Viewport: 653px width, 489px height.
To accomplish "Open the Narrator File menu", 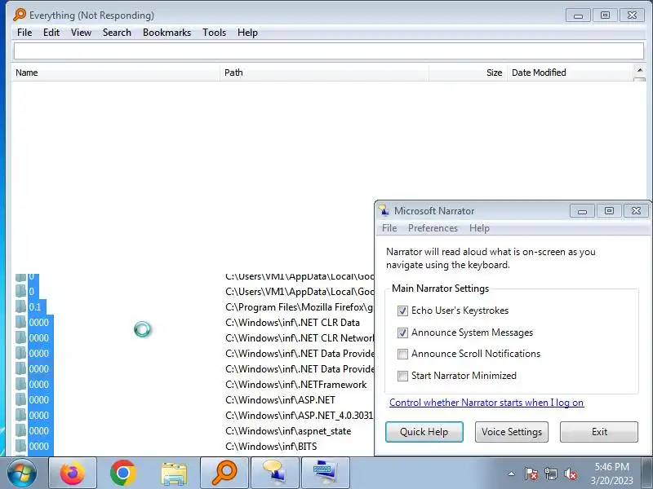I will [389, 228].
